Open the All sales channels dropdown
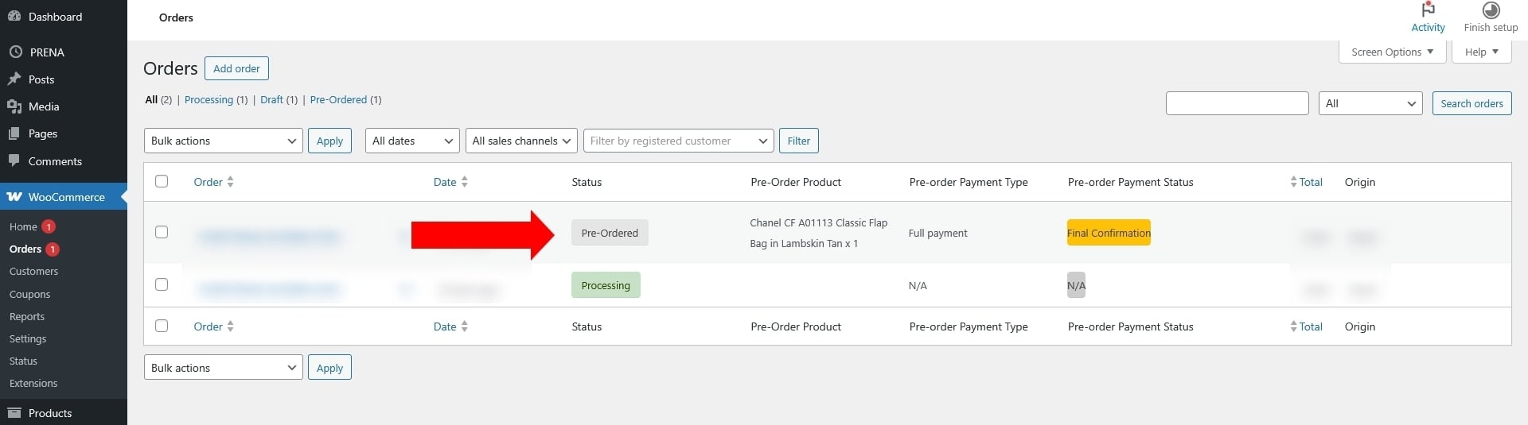 pos(521,141)
